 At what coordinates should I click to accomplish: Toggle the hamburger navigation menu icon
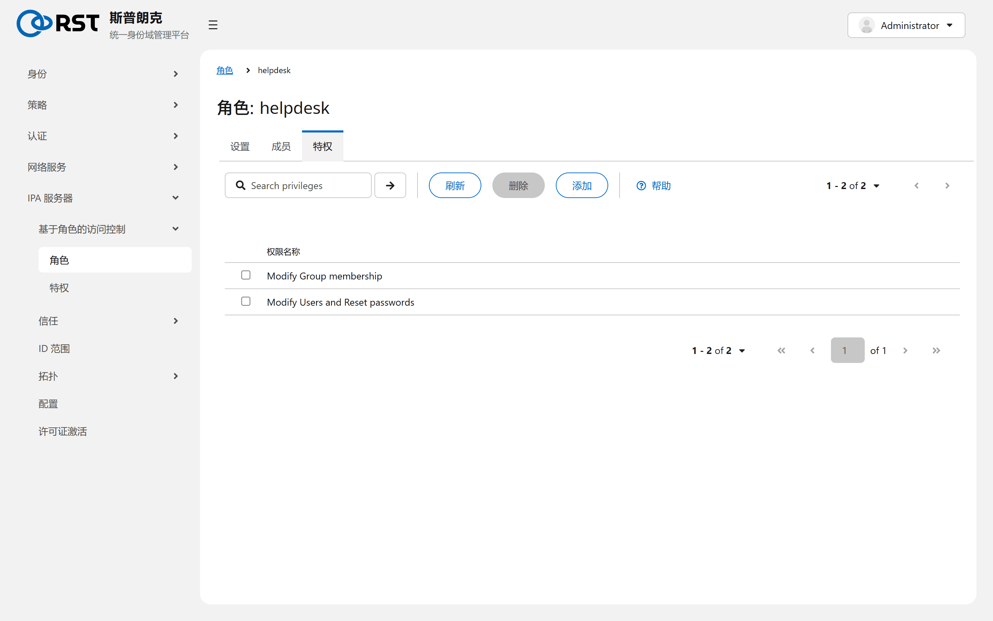[x=212, y=25]
